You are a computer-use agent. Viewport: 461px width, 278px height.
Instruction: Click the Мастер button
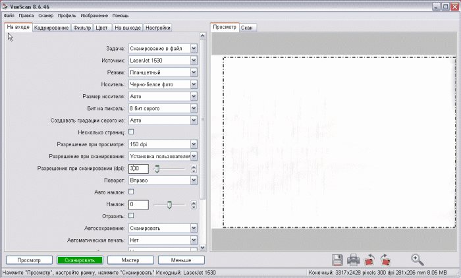click(x=130, y=260)
